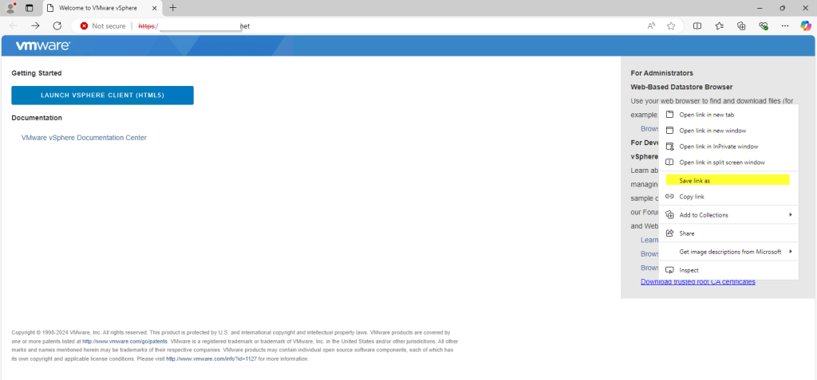
Task: Open the Favorites list icon
Action: 720,25
